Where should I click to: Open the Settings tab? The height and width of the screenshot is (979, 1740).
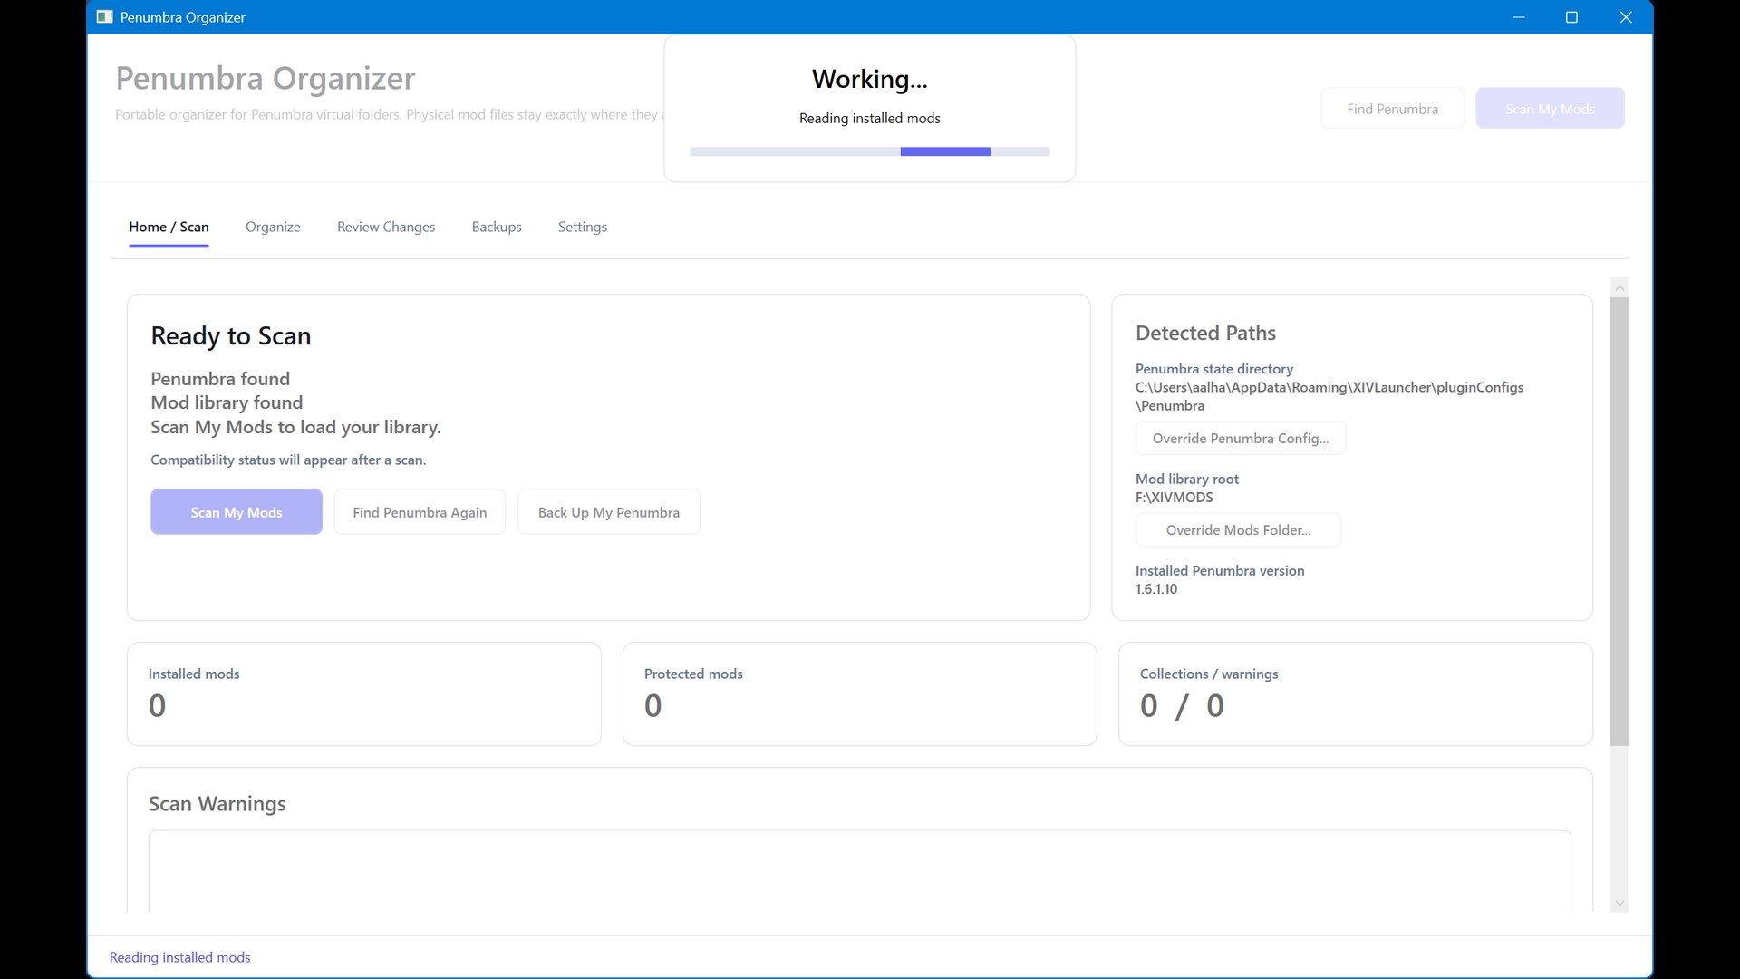coord(583,227)
